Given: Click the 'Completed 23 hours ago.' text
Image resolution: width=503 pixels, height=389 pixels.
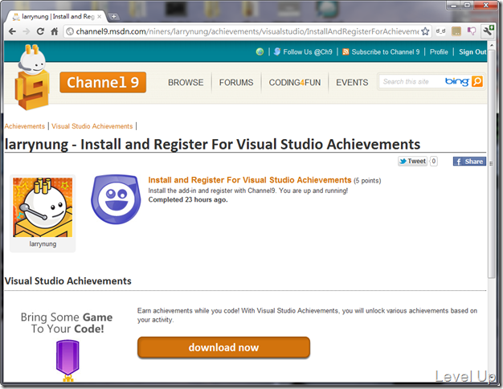Looking at the screenshot, I should tap(188, 199).
